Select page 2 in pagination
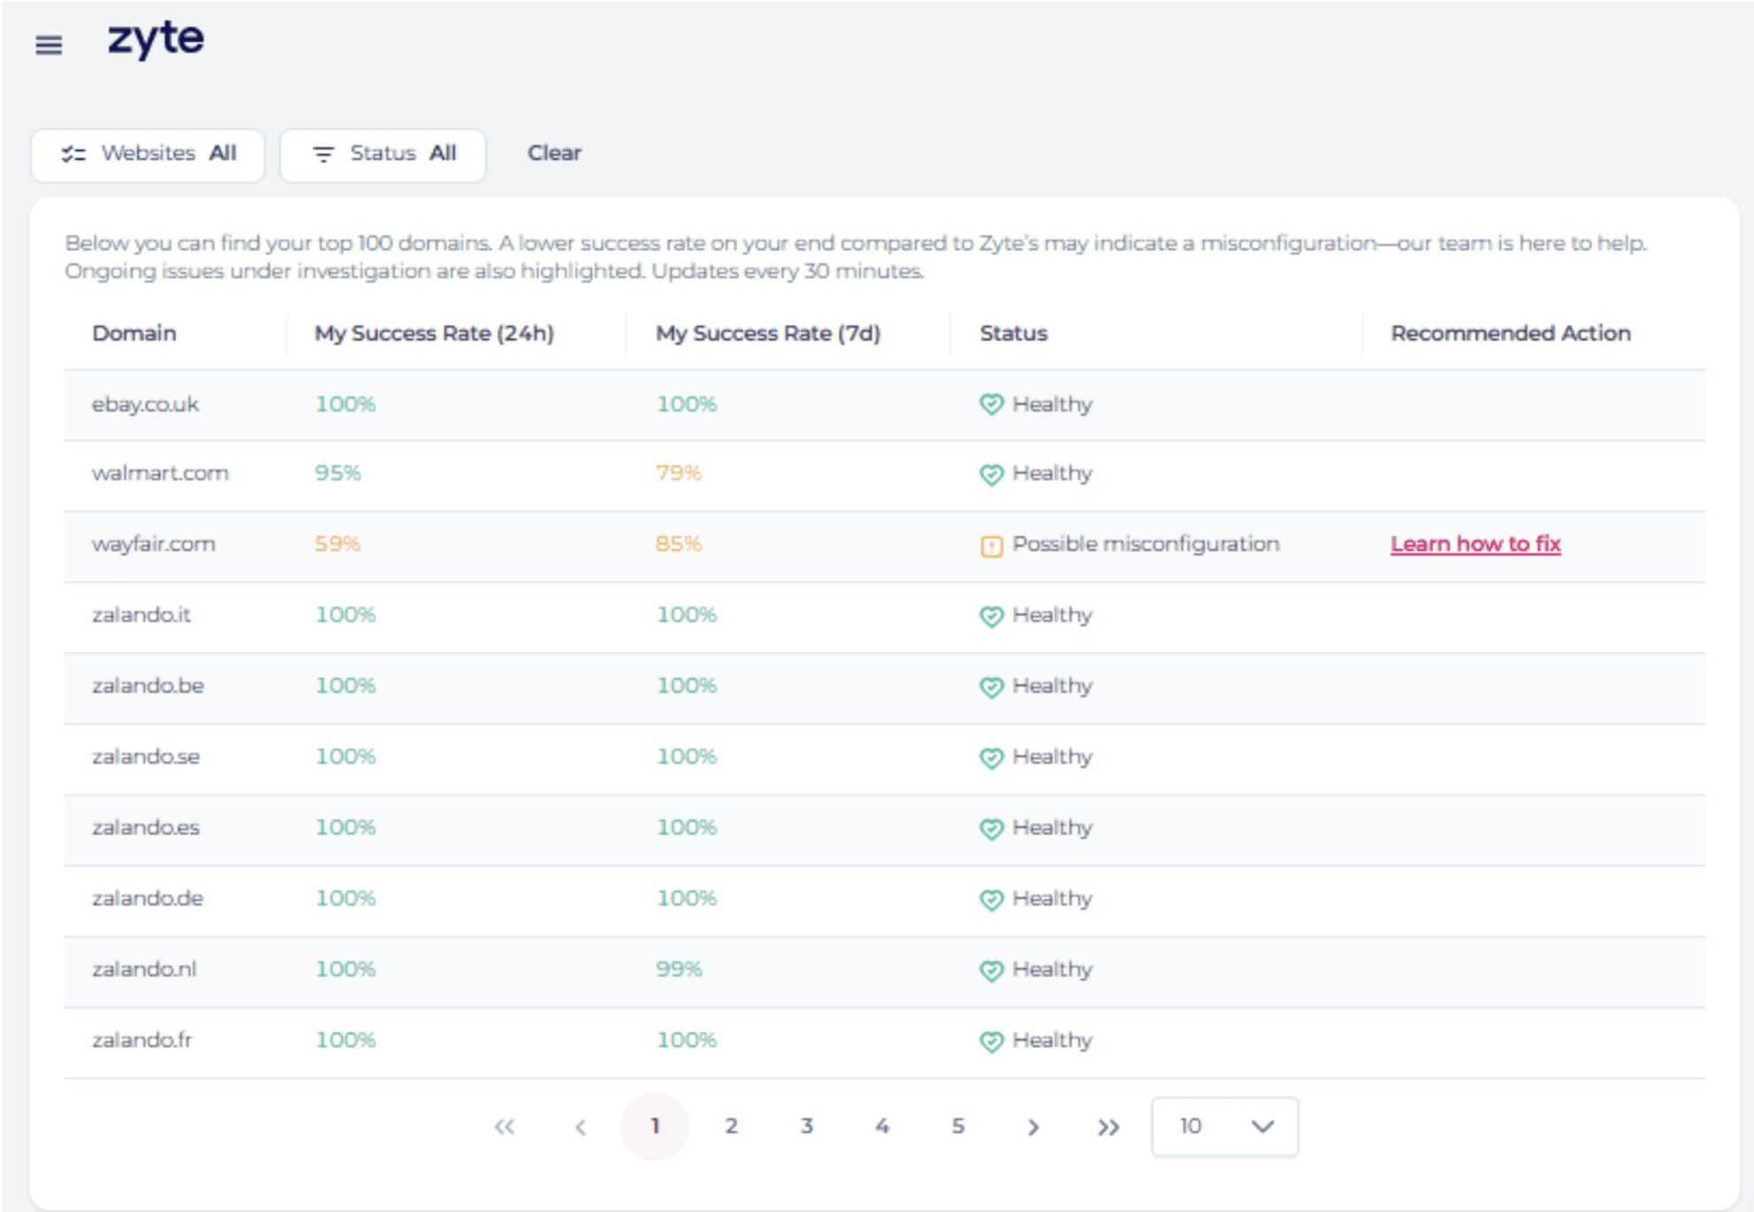This screenshot has height=1212, width=1754. 731,1126
